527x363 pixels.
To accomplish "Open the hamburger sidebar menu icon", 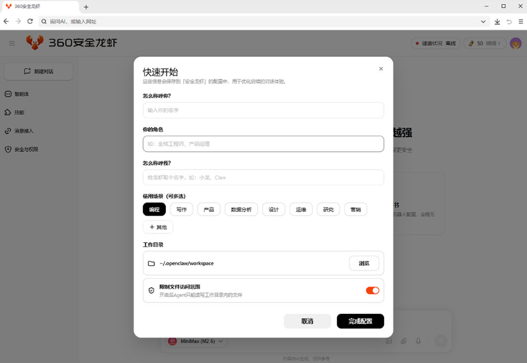I will pos(11,43).
